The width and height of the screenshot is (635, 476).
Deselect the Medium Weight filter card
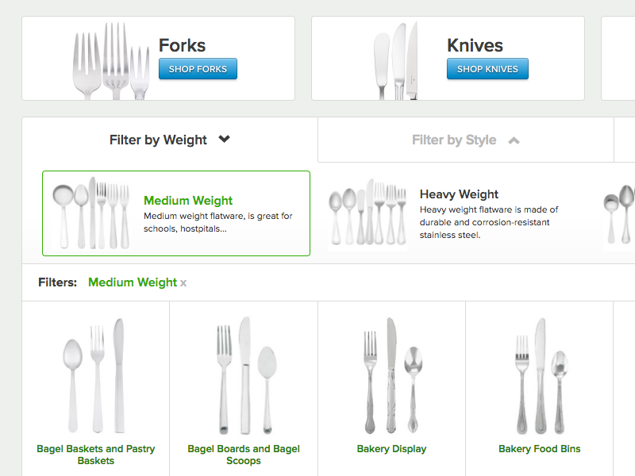pos(188,202)
